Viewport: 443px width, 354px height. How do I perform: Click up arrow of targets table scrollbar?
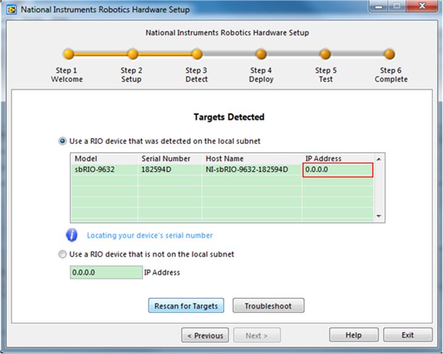[x=379, y=159]
